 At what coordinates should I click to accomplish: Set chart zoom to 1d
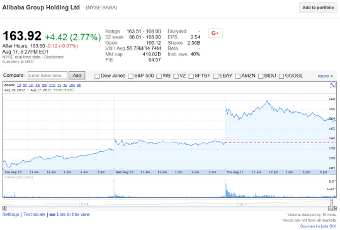coord(19,85)
